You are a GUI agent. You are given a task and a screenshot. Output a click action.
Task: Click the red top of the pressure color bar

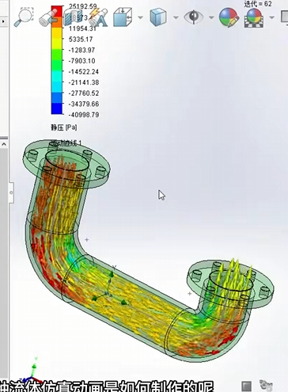[57, 10]
